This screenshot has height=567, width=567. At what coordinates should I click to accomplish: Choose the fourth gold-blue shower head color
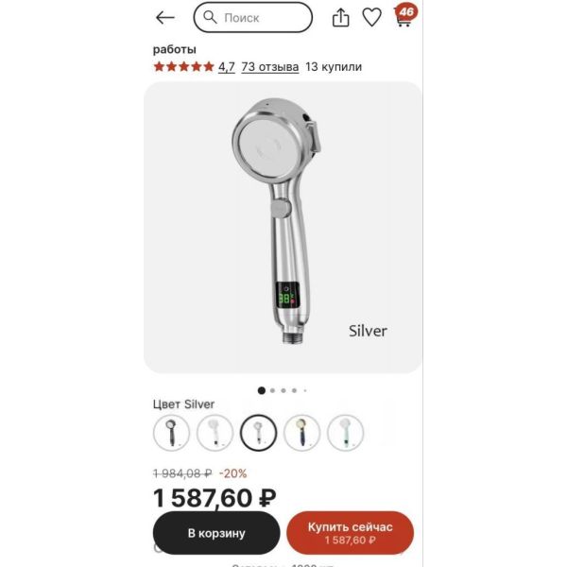[302, 433]
